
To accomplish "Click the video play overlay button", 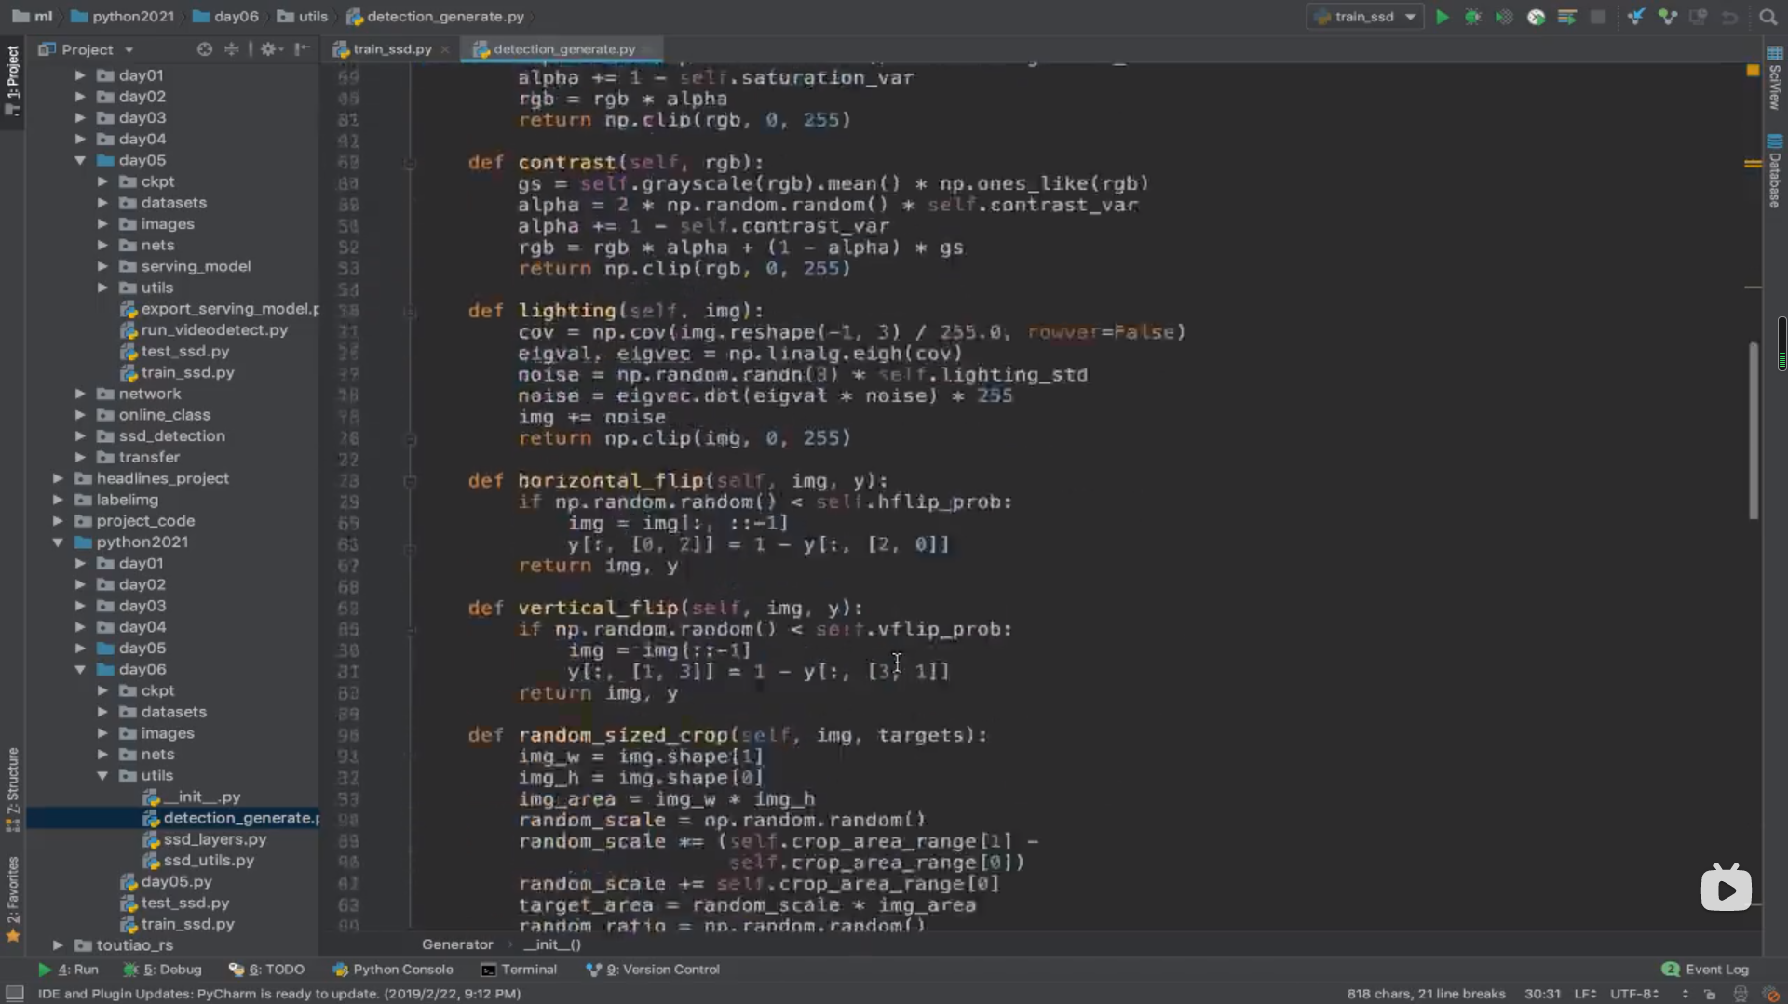I will pyautogui.click(x=1726, y=890).
